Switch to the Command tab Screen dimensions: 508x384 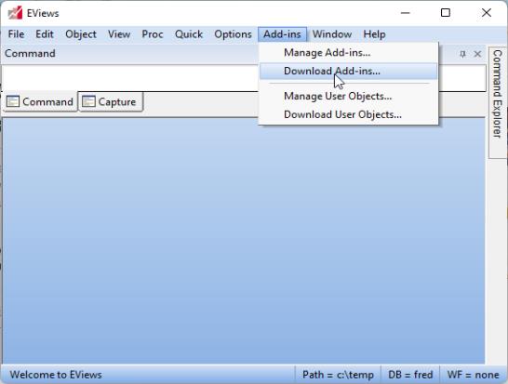(40, 101)
